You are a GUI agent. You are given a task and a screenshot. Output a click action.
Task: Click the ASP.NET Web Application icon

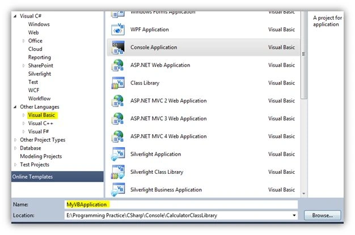[x=118, y=65]
